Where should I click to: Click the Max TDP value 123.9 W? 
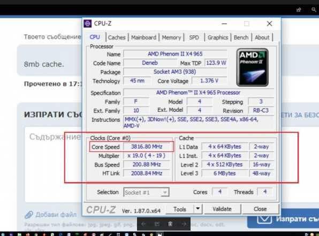pyautogui.click(x=216, y=63)
